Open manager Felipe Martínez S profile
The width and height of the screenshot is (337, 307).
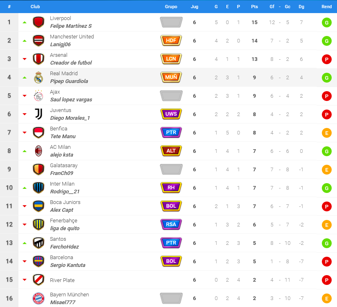coord(71,26)
